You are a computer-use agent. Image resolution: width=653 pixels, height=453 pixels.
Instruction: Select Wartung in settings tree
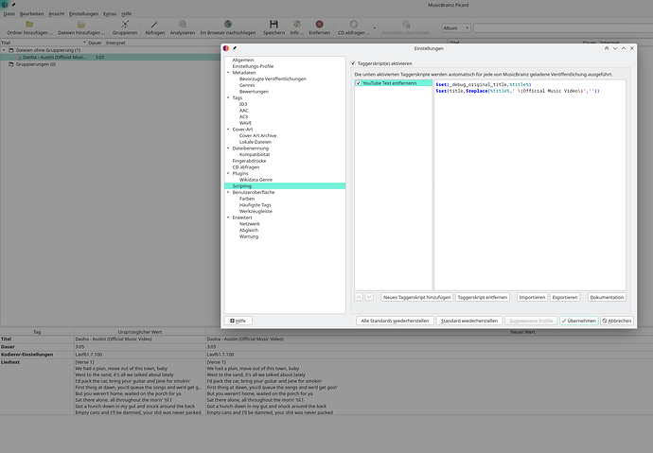[x=249, y=236]
